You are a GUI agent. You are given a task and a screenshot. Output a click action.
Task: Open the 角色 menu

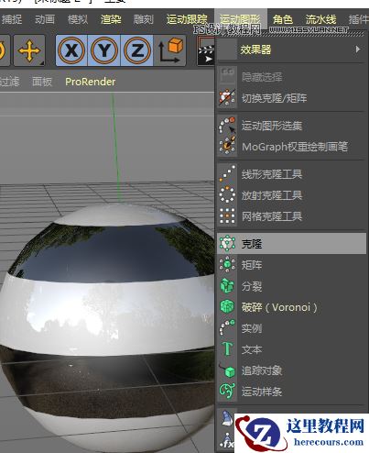tap(283, 19)
